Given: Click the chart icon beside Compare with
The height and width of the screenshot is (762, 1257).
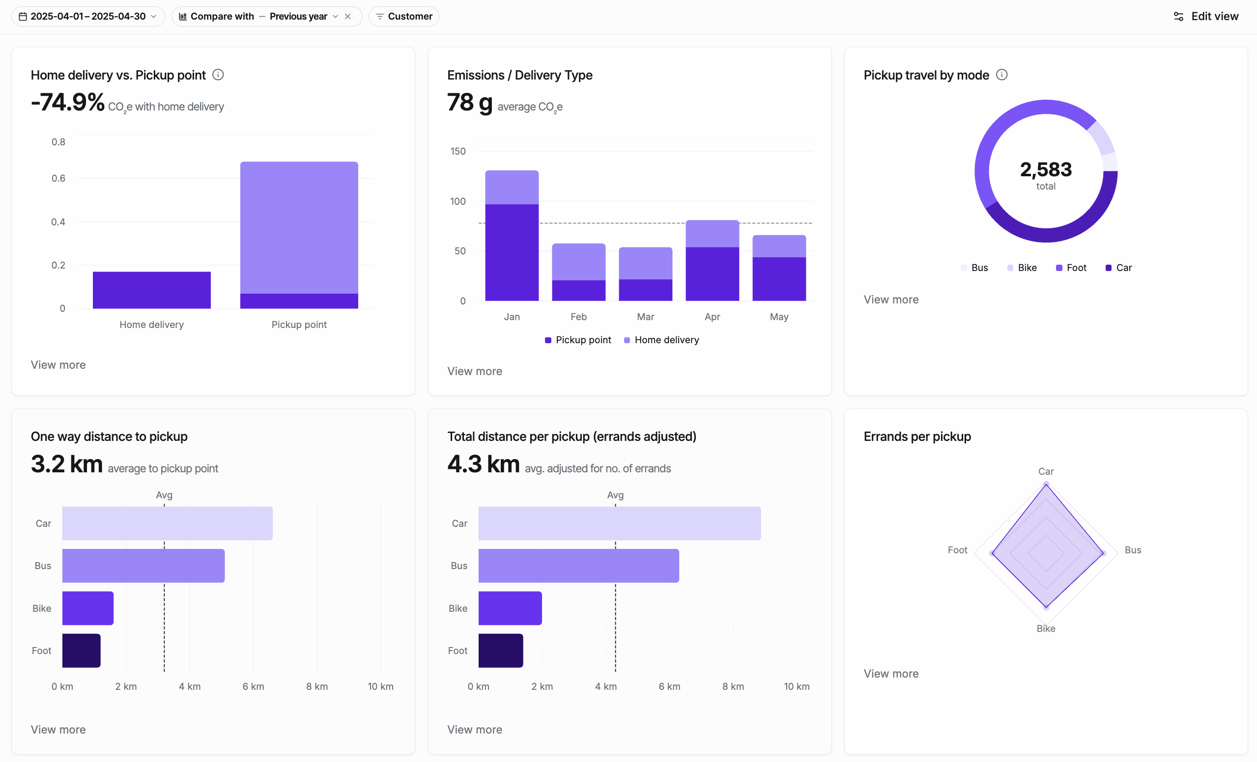Looking at the screenshot, I should point(183,16).
